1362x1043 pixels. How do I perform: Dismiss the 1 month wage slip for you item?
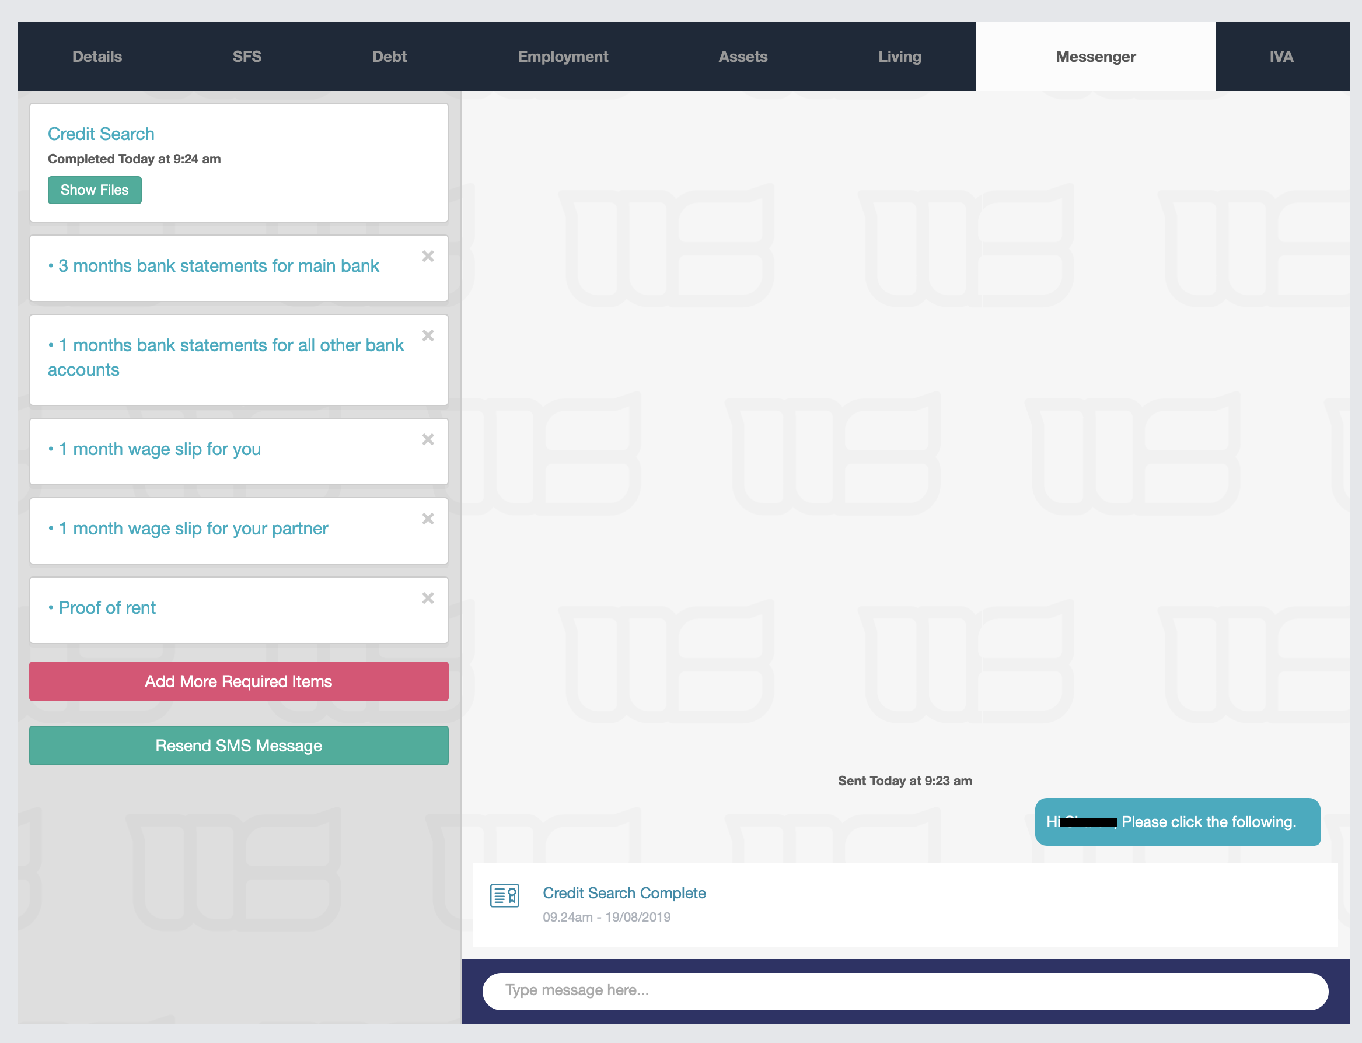pyautogui.click(x=428, y=440)
